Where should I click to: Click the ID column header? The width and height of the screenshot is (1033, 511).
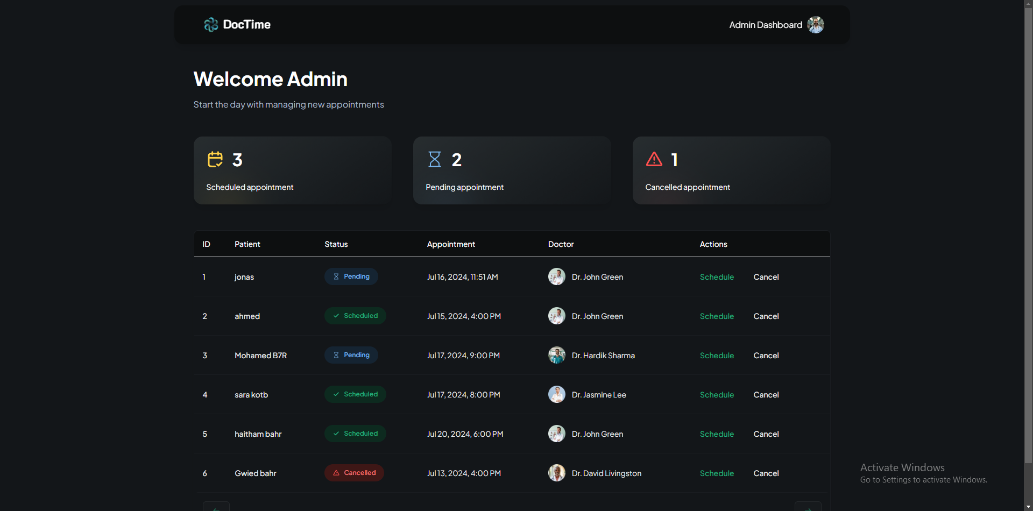click(206, 244)
